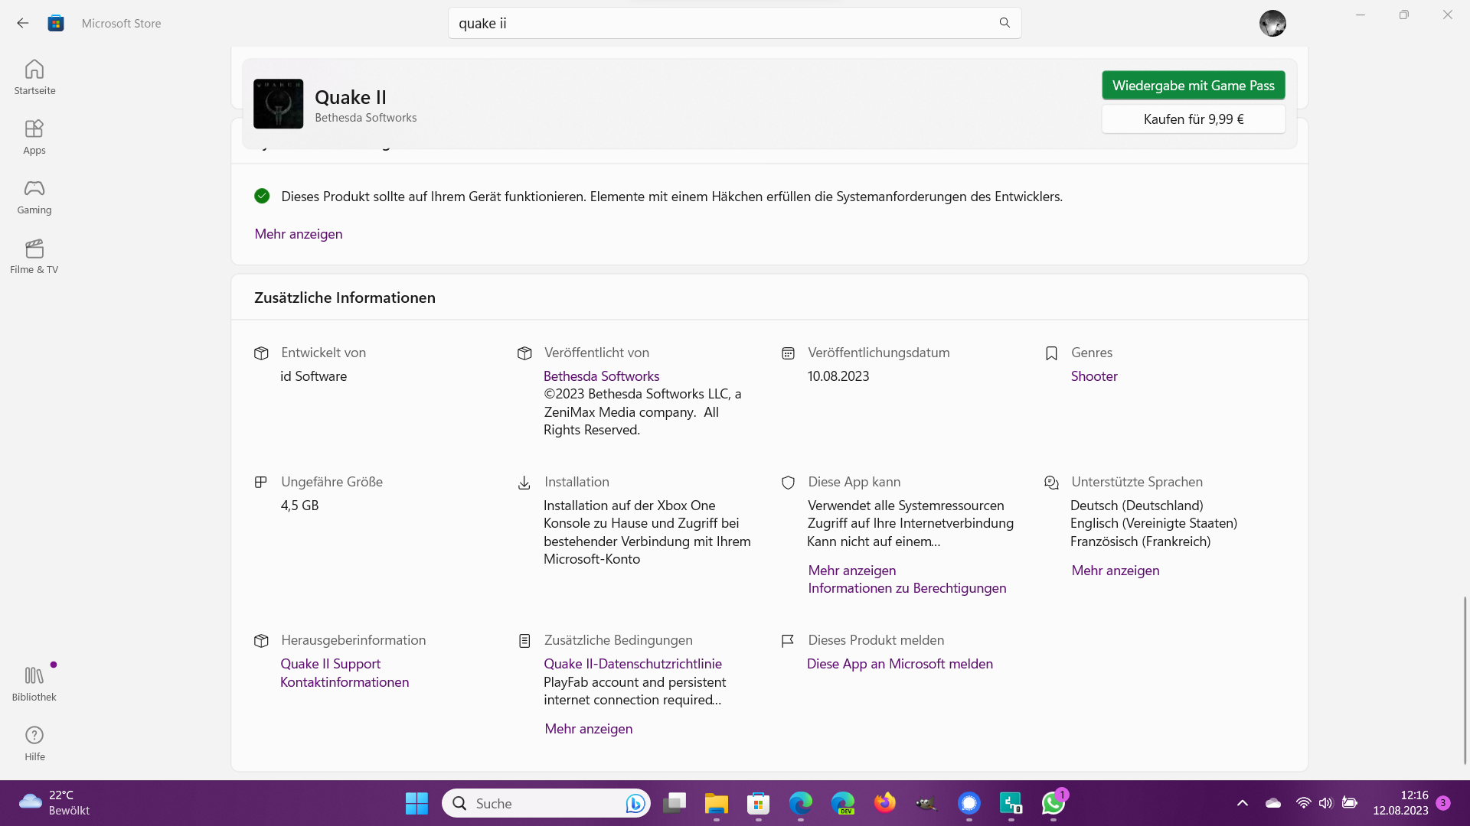
Task: Expand additional terms Mehr anzeigen
Action: [x=588, y=729]
